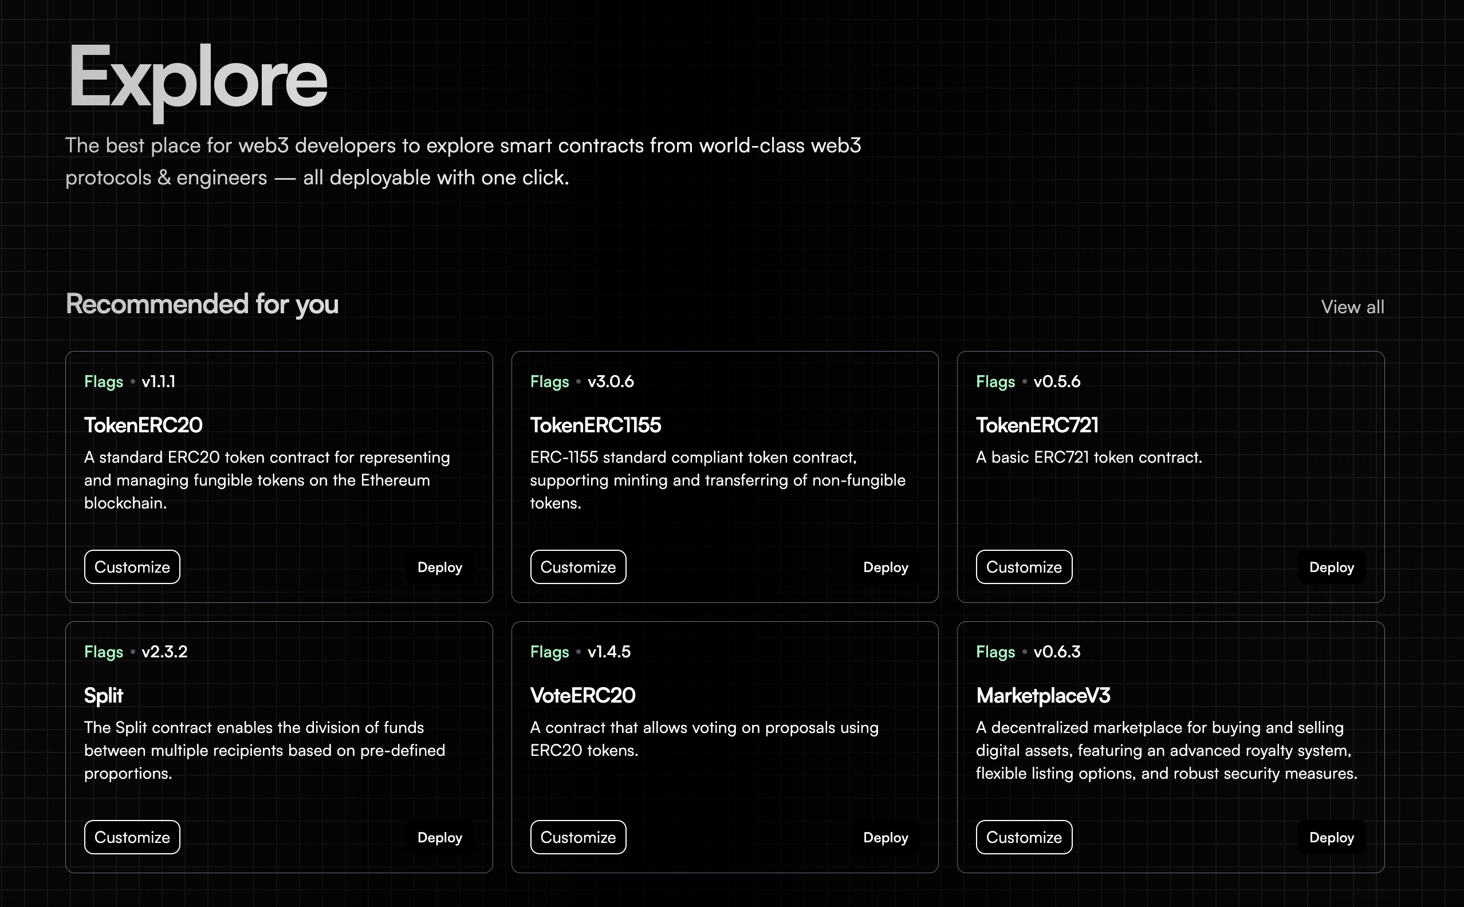Open the TokenERC1155 card title

(x=595, y=425)
